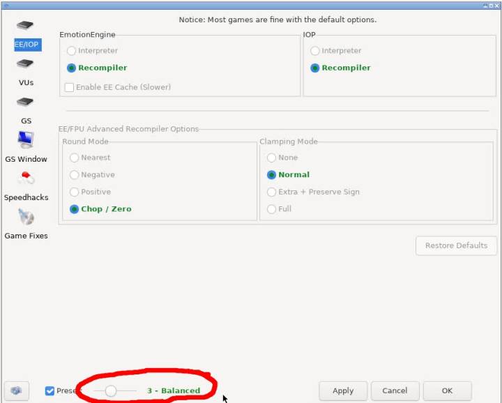Select EmotionEngine Interpreter radio button
The image size is (502, 403).
point(71,51)
